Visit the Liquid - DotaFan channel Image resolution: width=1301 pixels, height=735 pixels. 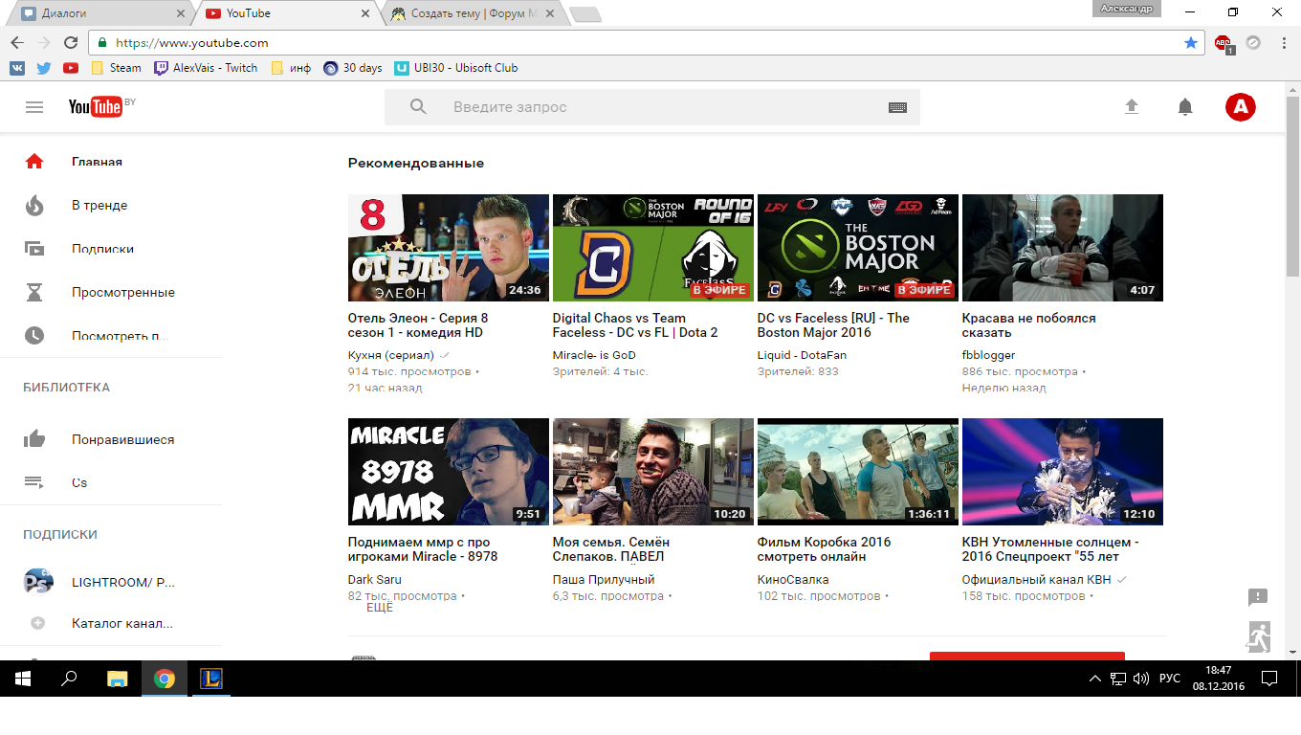pyautogui.click(x=802, y=355)
